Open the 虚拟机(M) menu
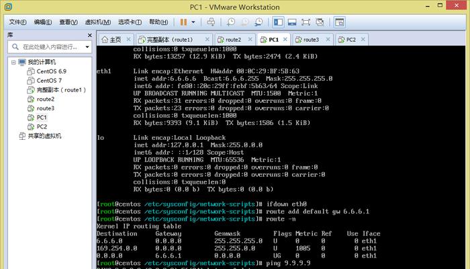 pyautogui.click(x=98, y=22)
